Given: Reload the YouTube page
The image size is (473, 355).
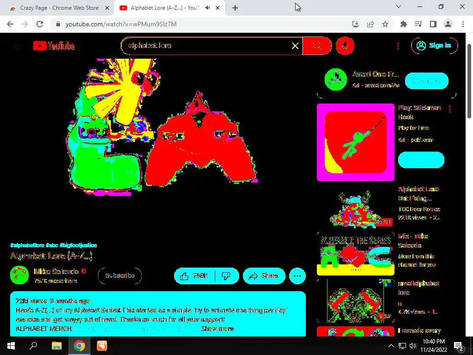Looking at the screenshot, I should tap(40, 24).
